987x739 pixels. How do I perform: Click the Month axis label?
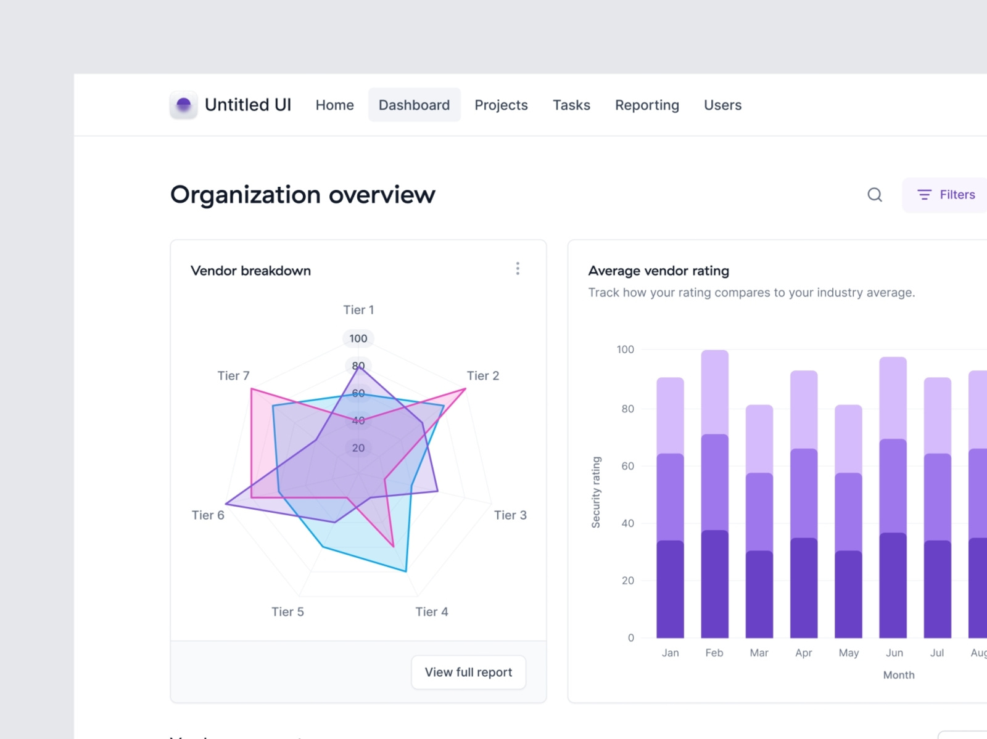coord(898,674)
